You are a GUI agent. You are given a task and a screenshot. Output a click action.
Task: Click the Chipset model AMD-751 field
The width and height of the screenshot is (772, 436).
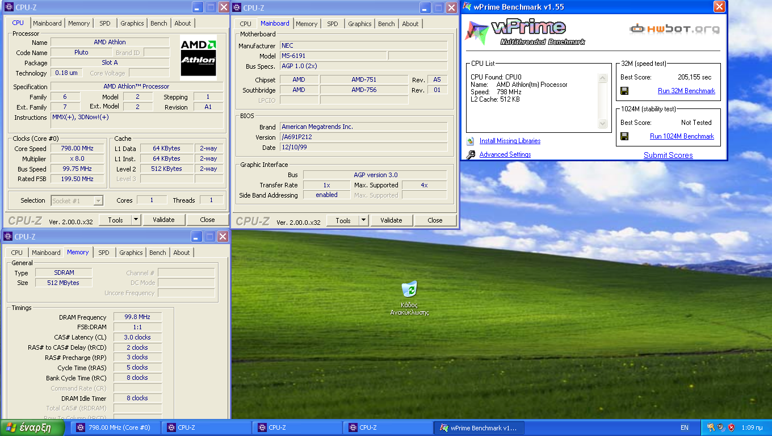coord(364,79)
